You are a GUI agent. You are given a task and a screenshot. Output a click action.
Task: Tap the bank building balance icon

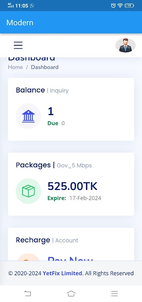tap(28, 116)
